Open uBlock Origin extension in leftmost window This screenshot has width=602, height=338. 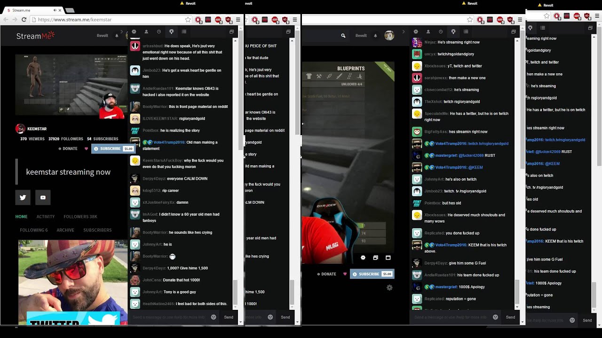click(x=228, y=20)
